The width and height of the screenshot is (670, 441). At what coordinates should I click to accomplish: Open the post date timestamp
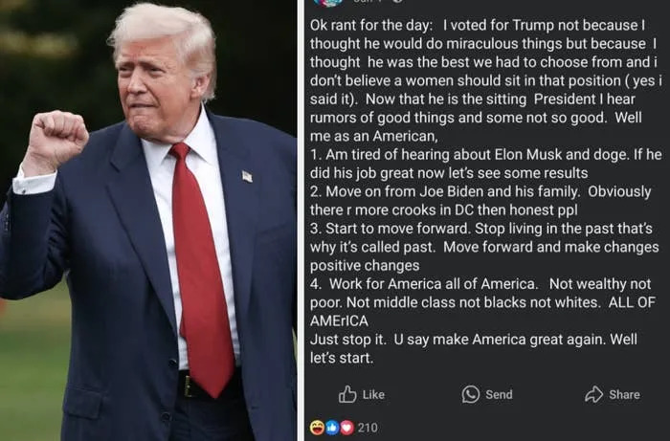tap(363, 1)
